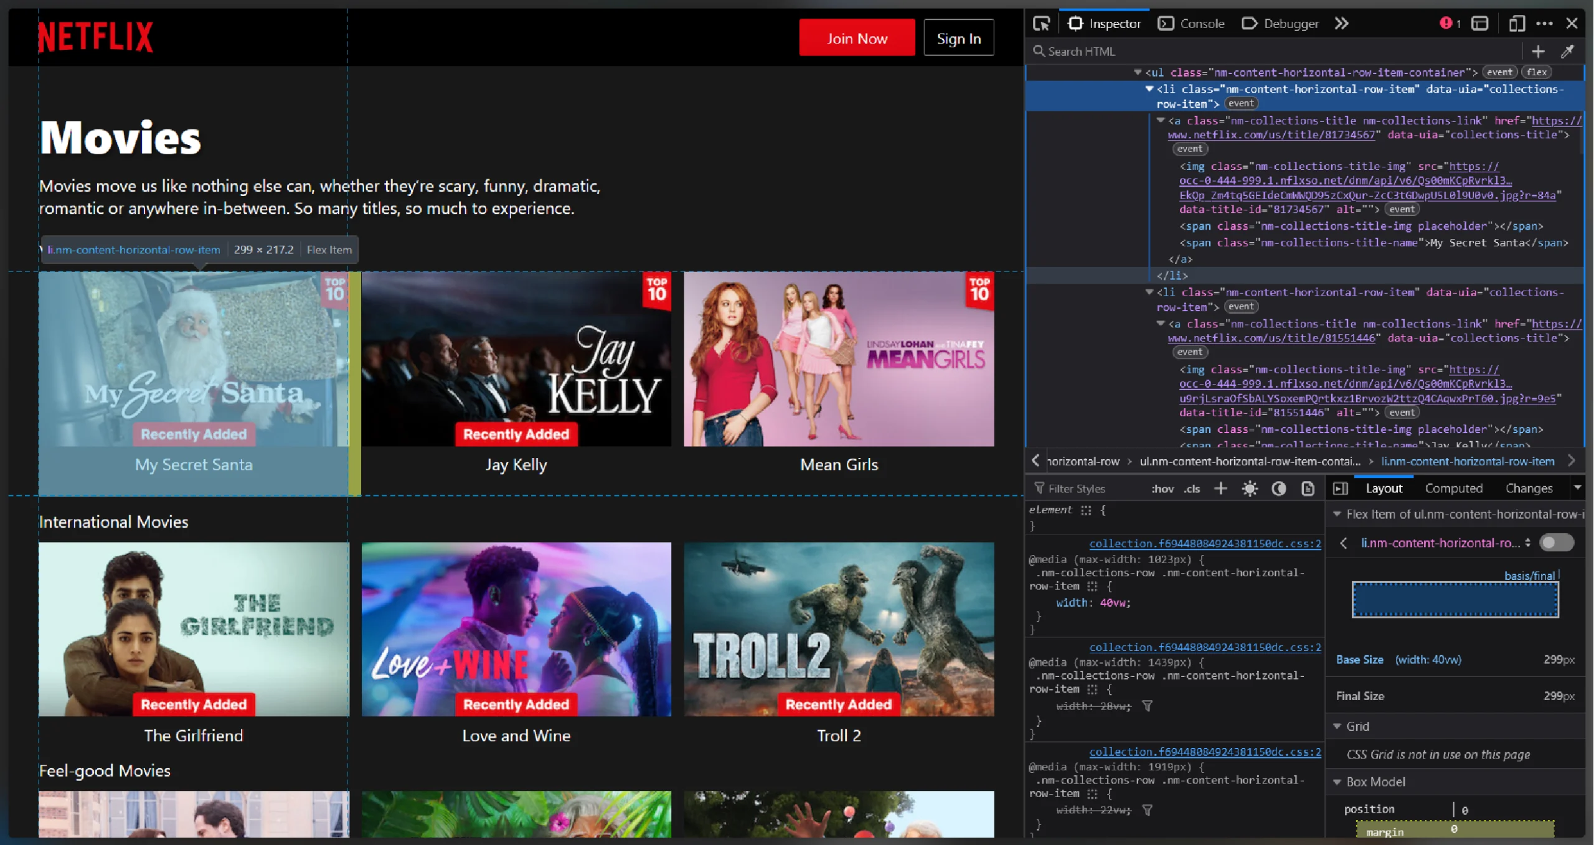The image size is (1594, 845).
Task: Simulate light color scheme via sun icon
Action: (1250, 488)
